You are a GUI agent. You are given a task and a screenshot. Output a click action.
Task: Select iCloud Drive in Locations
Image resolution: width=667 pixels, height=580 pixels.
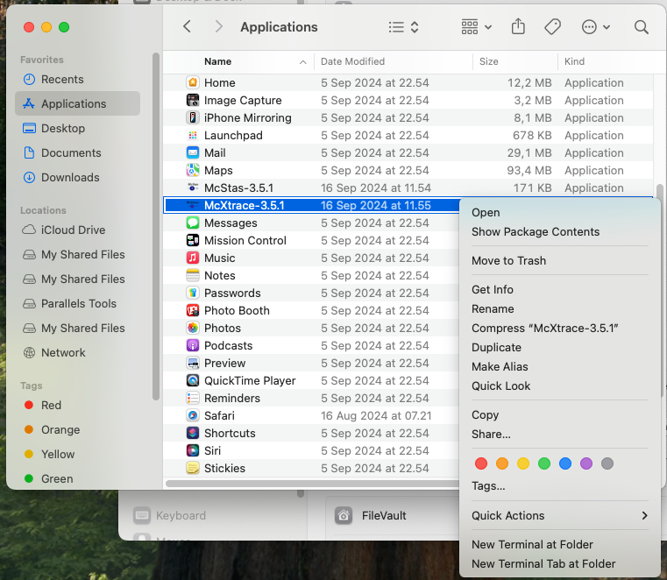pyautogui.click(x=73, y=230)
